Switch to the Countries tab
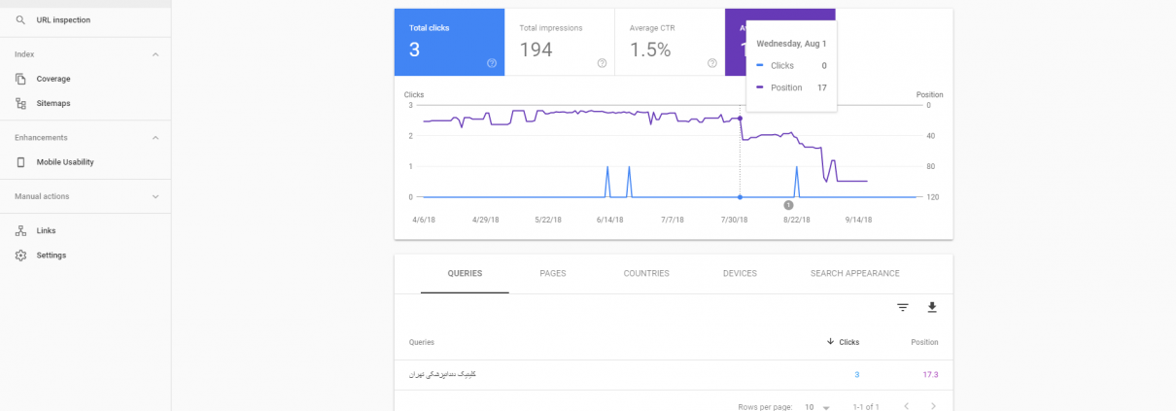 coord(646,274)
